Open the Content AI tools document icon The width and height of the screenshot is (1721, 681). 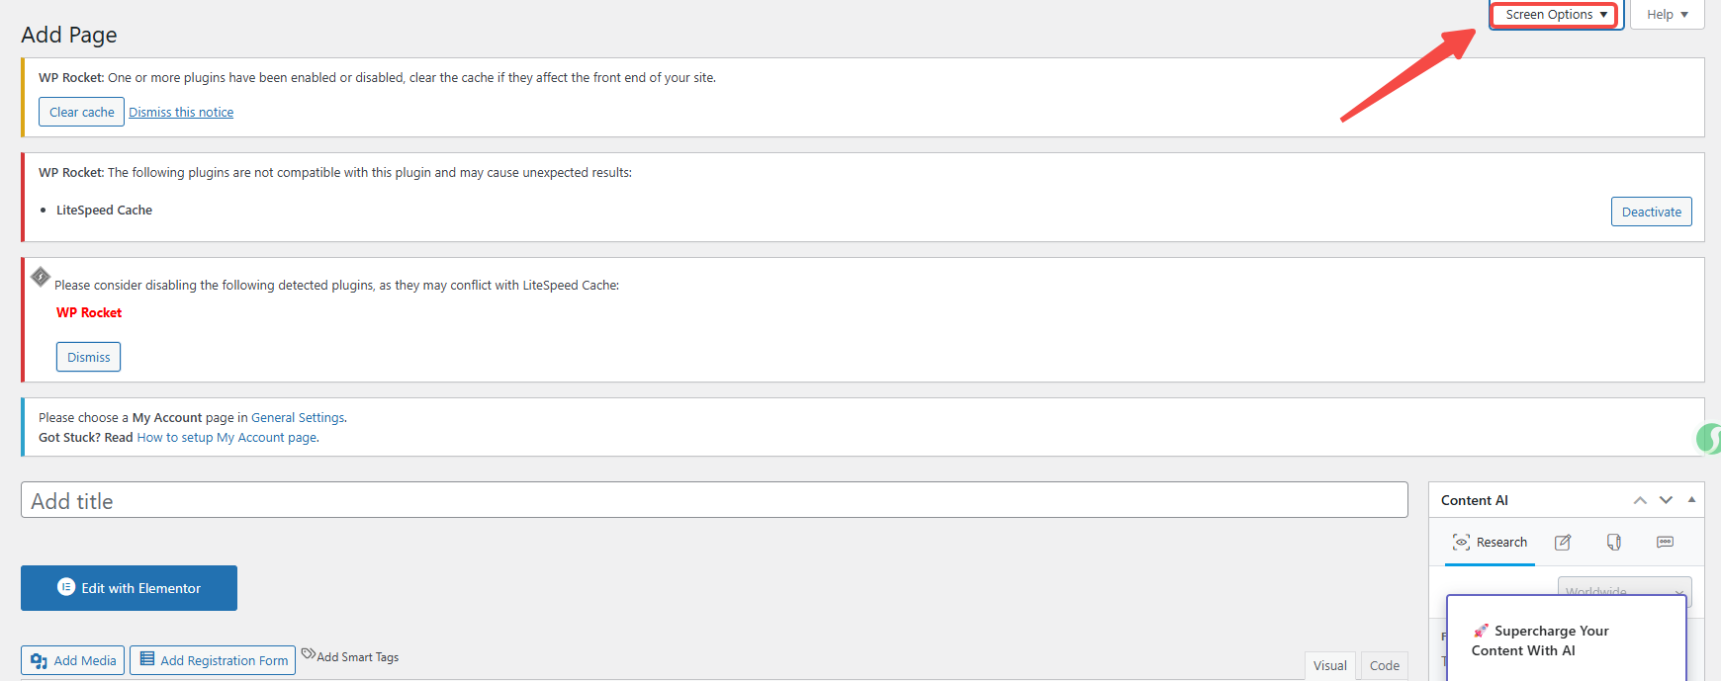[1614, 543]
